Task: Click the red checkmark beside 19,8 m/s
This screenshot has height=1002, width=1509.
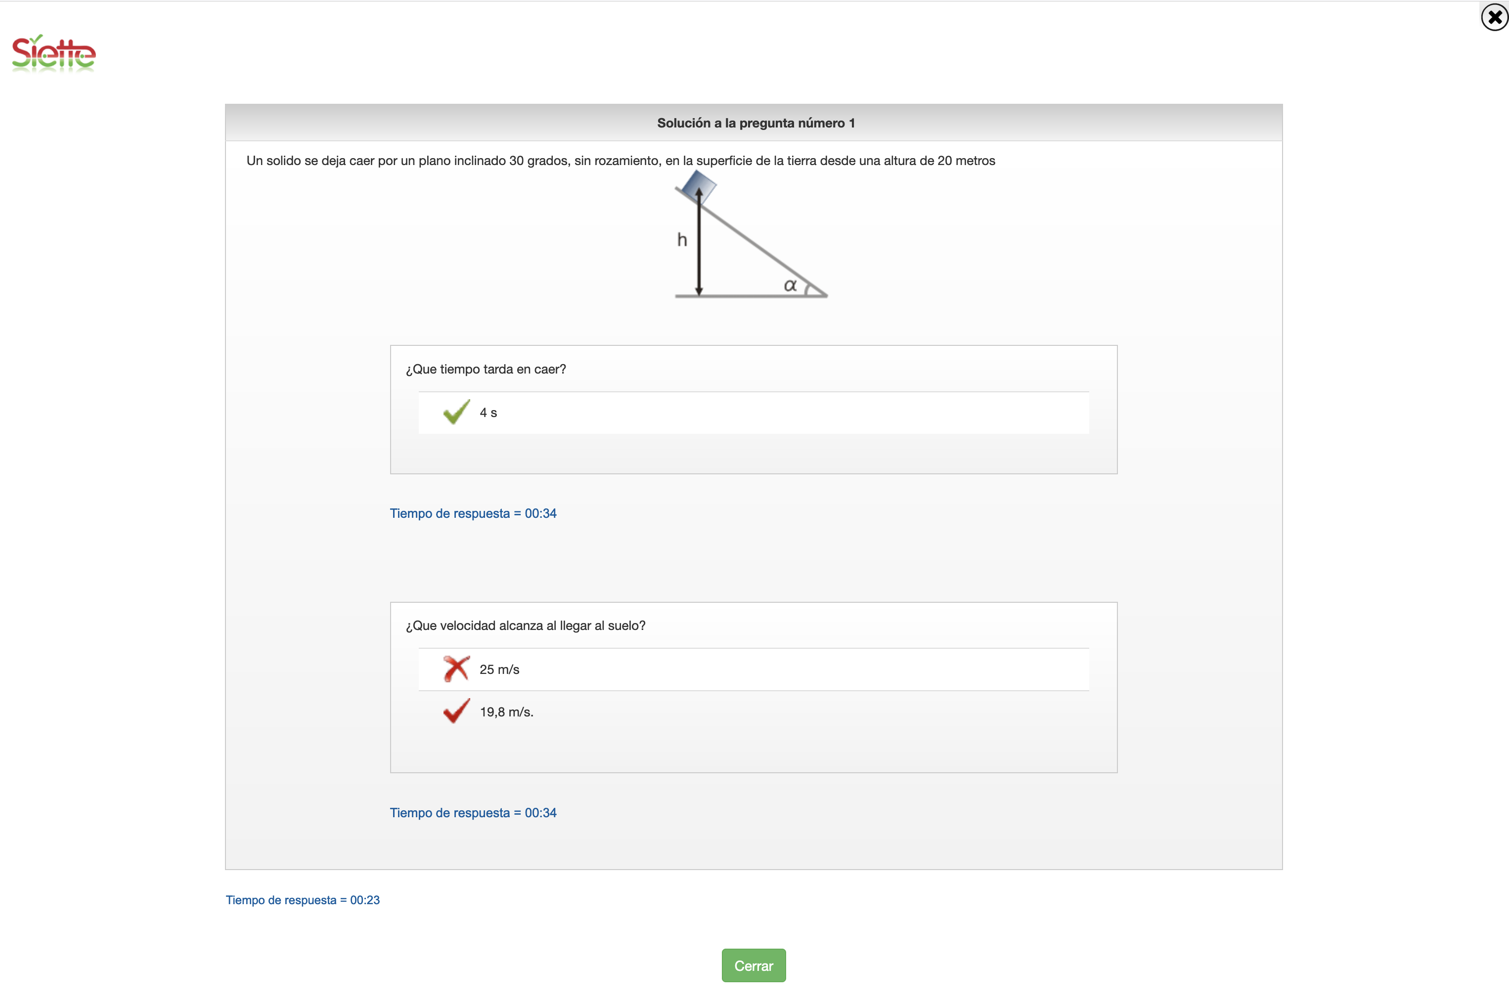Action: [x=456, y=711]
